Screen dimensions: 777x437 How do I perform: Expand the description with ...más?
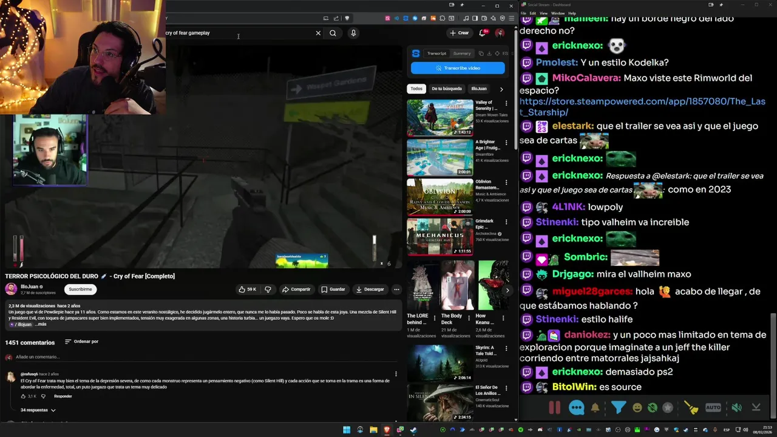[x=41, y=324]
